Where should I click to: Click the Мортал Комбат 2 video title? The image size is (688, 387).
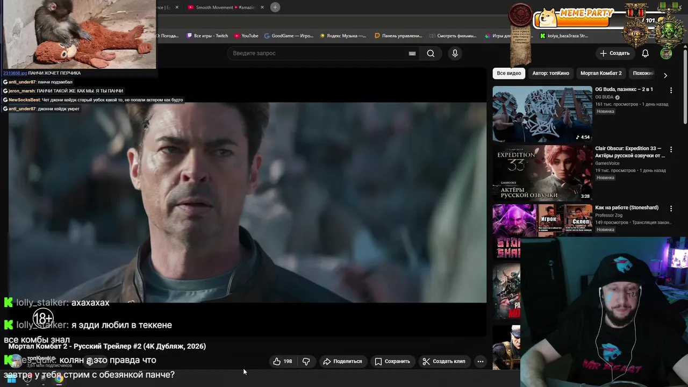[107, 346]
